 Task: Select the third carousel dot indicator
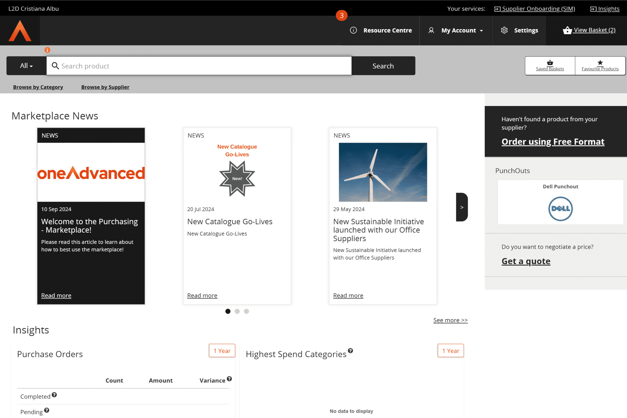(246, 311)
